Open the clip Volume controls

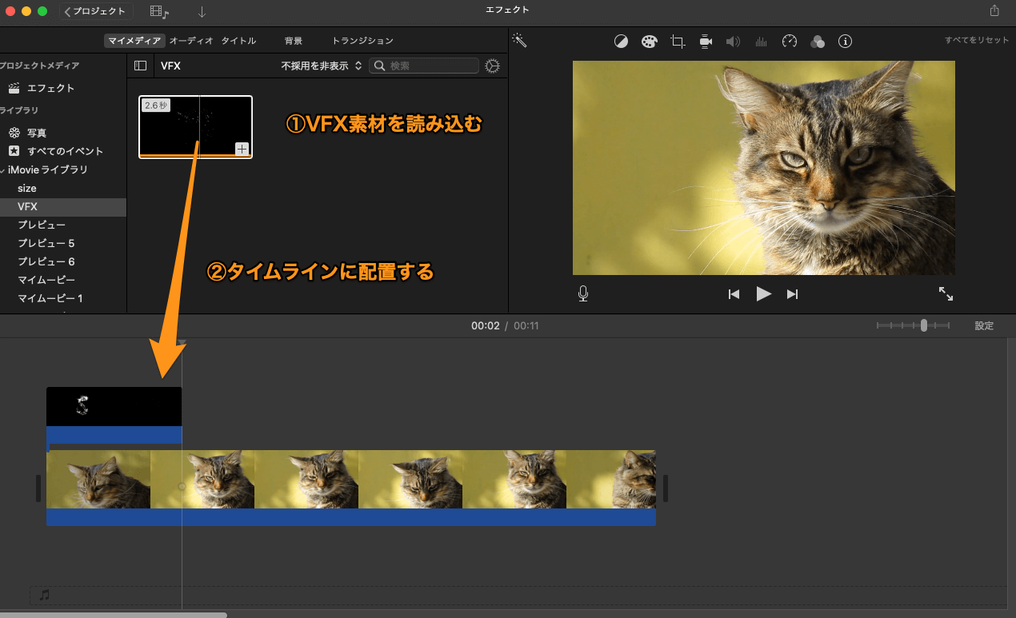pyautogui.click(x=733, y=41)
